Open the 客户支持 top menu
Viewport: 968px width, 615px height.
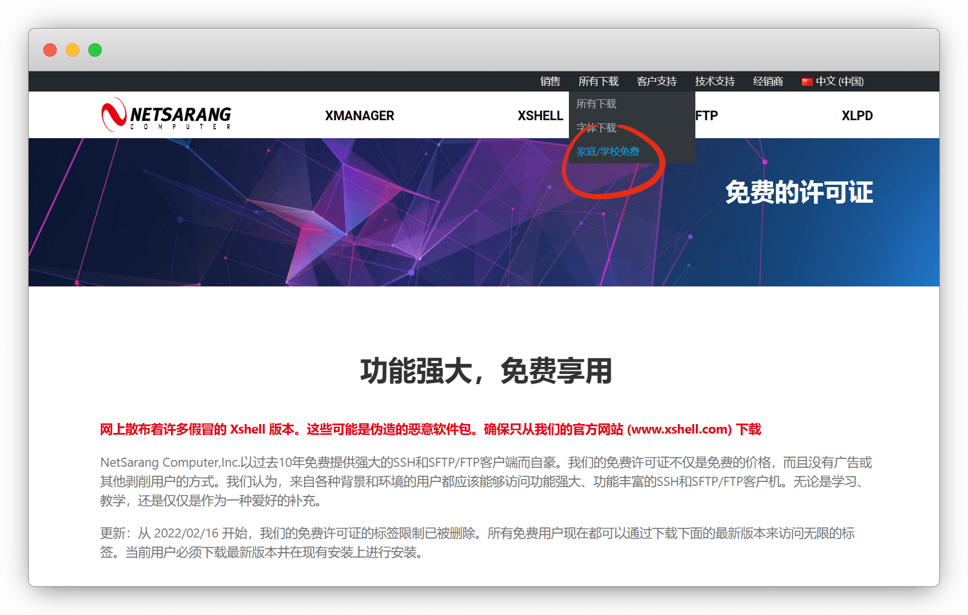(656, 81)
